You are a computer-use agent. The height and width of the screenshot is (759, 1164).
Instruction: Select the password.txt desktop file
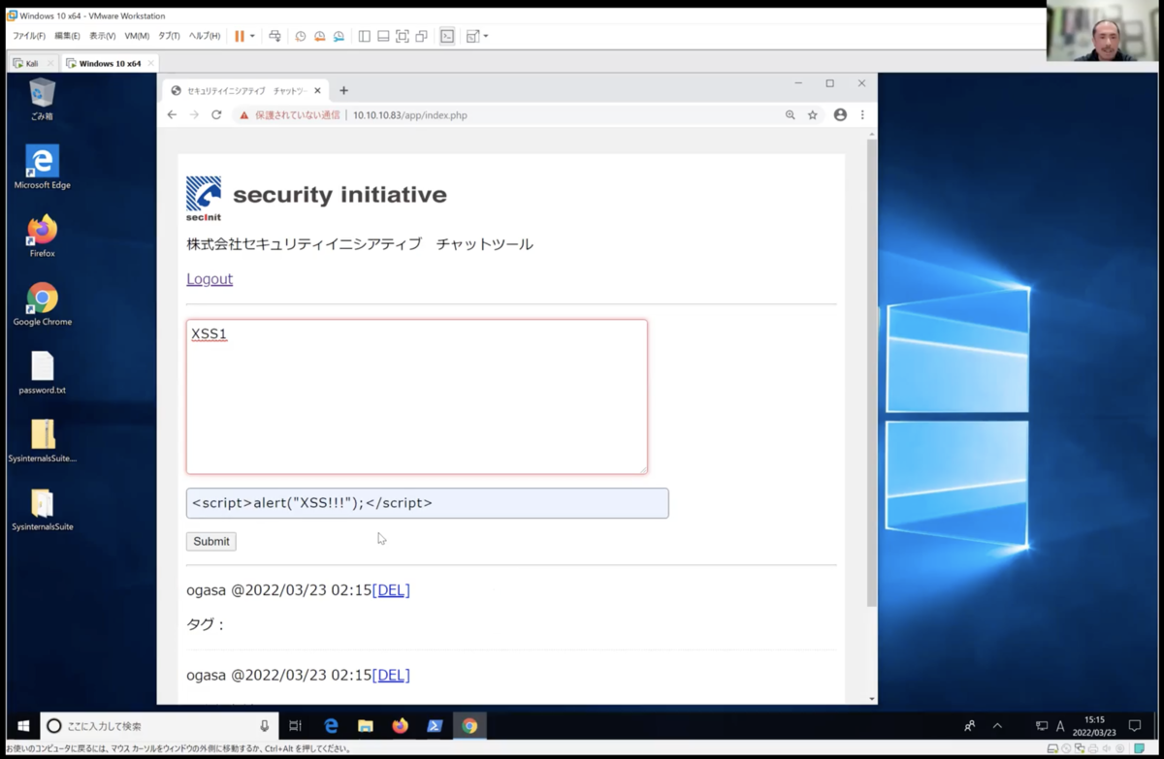pyautogui.click(x=42, y=373)
